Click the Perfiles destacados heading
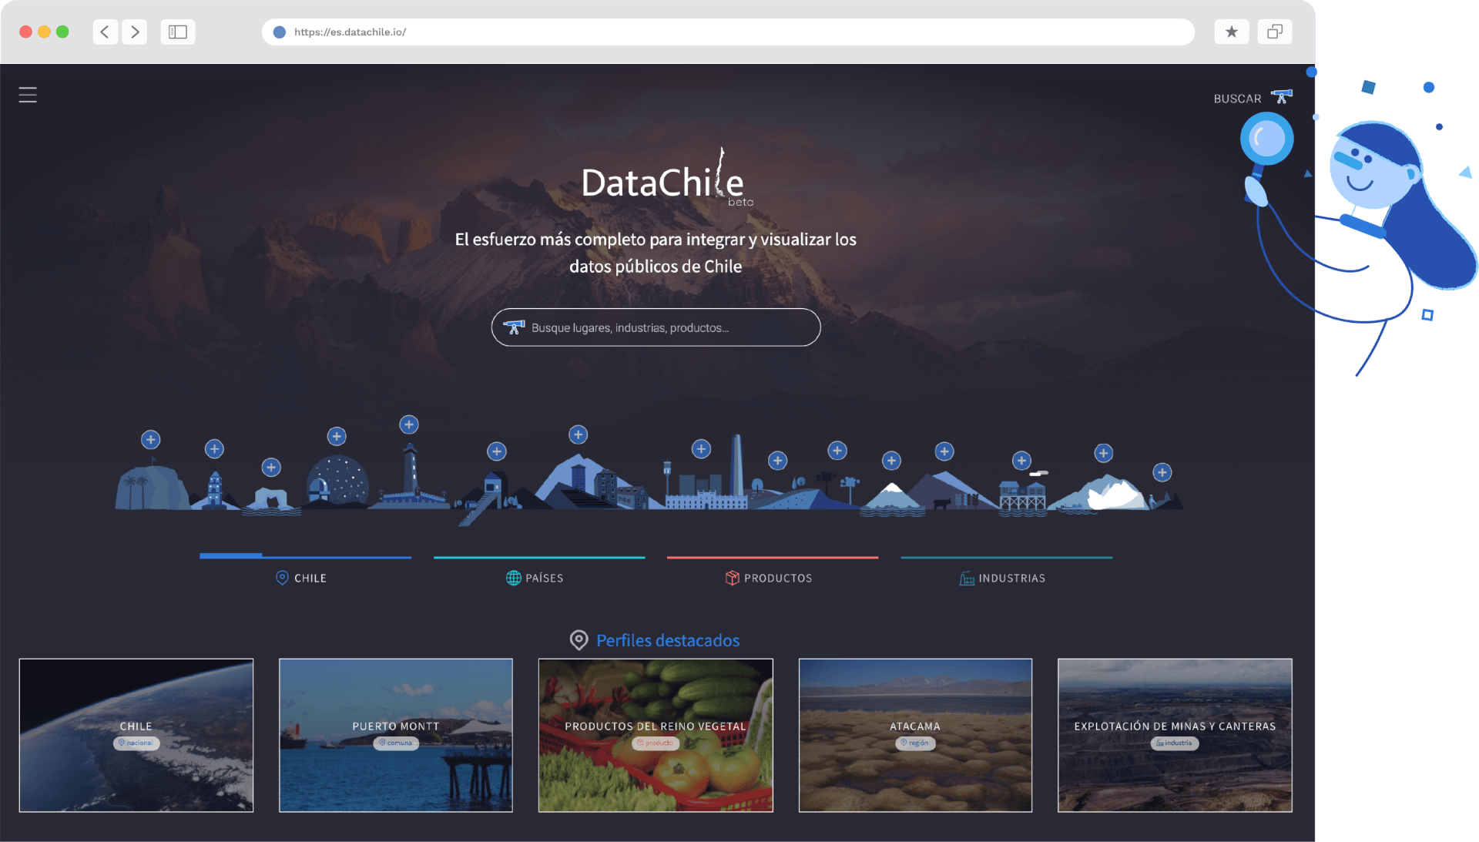This screenshot has width=1479, height=842. coord(667,640)
